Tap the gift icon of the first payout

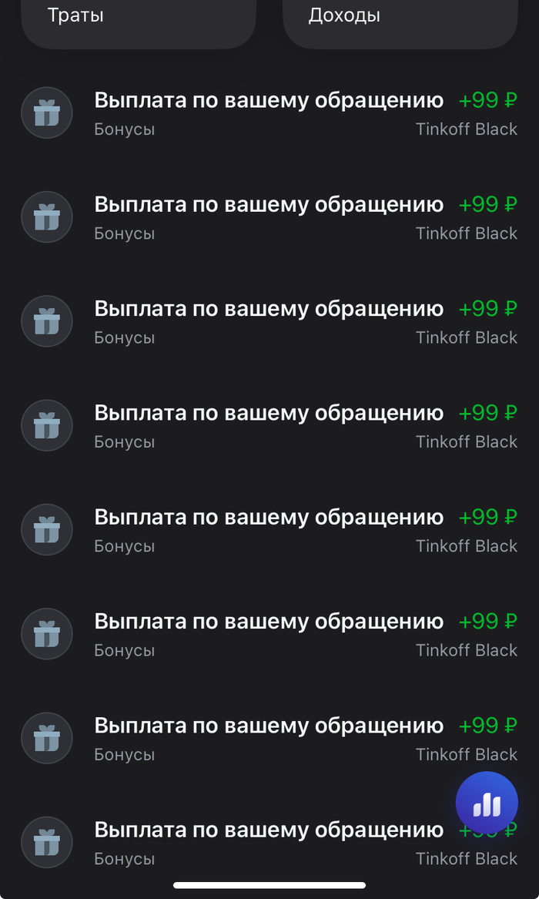coord(46,113)
